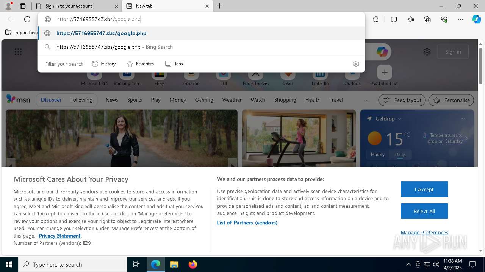Launch Microsoft Edge from taskbar
The width and height of the screenshot is (485, 272).
tap(156, 264)
